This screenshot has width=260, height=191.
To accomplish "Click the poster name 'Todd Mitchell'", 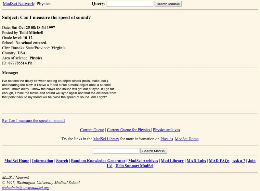I will coord(31,33).
